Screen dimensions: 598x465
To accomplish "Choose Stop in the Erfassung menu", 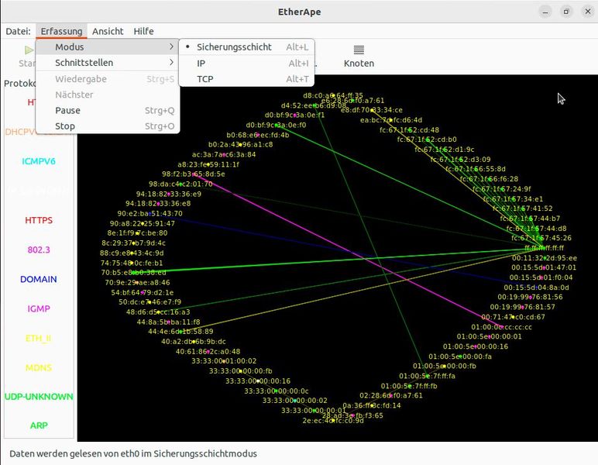I will [108, 126].
